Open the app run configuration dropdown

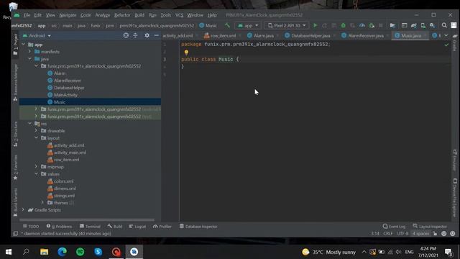[x=248, y=26]
